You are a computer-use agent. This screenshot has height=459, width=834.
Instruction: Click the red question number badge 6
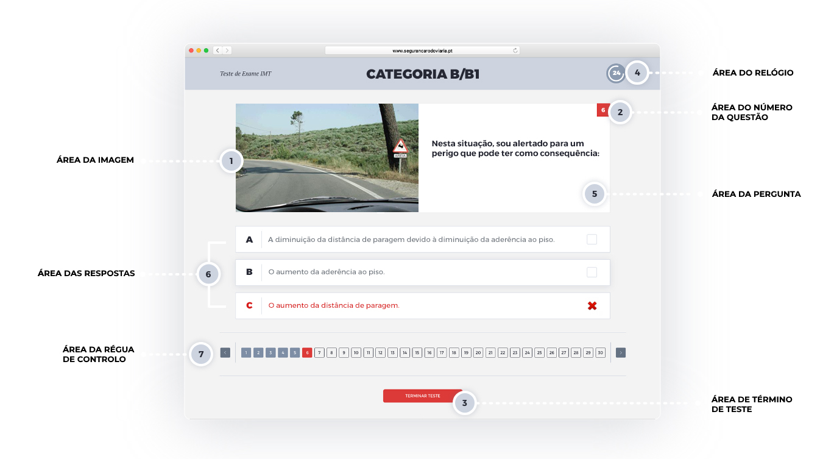[x=603, y=110]
